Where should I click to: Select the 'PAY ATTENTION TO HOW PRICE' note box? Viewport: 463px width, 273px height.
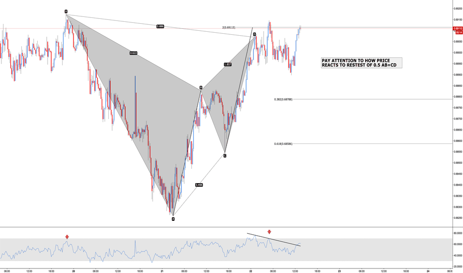[362, 63]
